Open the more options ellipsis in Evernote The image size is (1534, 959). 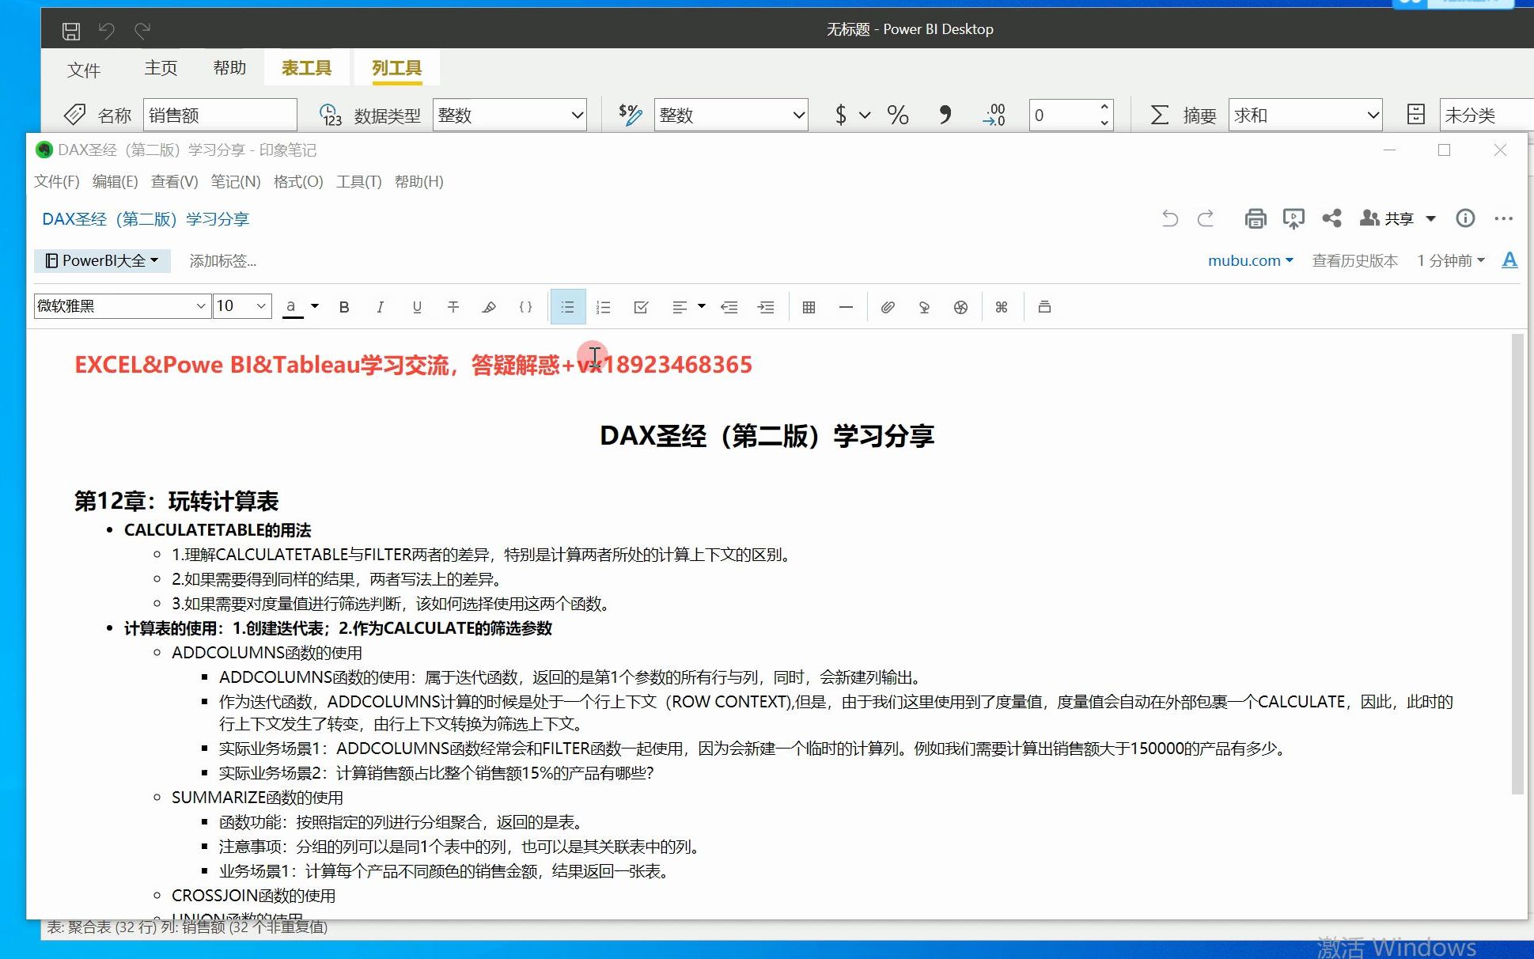pos(1503,219)
